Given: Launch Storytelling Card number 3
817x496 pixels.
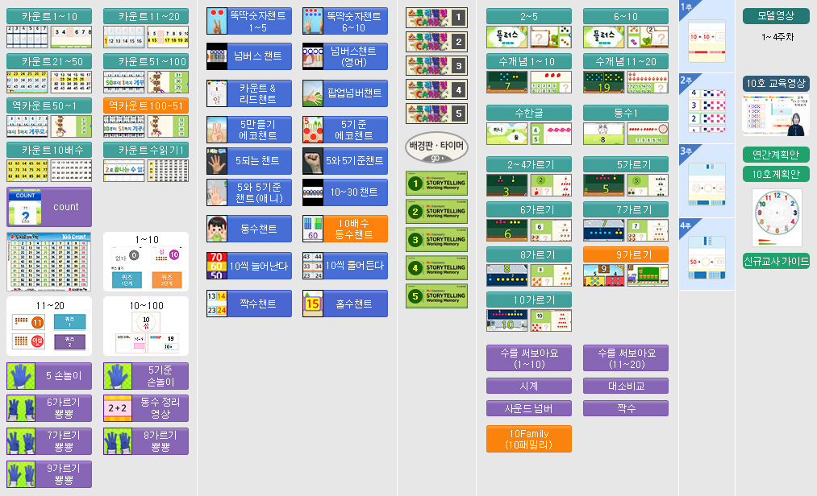Looking at the screenshot, I should [x=436, y=66].
